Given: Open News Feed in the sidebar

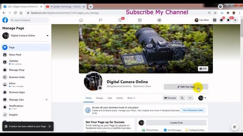Looking at the screenshot, I should [x=26, y=54].
